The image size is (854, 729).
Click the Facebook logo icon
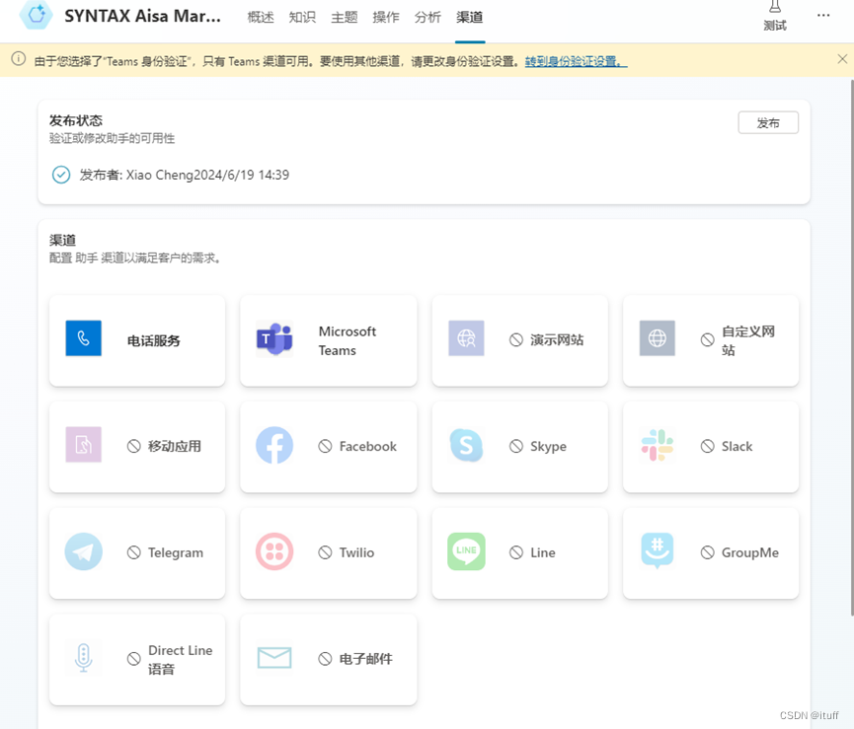(274, 445)
